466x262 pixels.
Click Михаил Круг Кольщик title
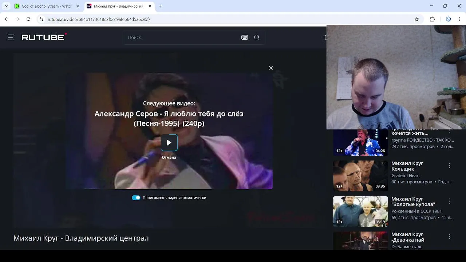click(x=407, y=166)
